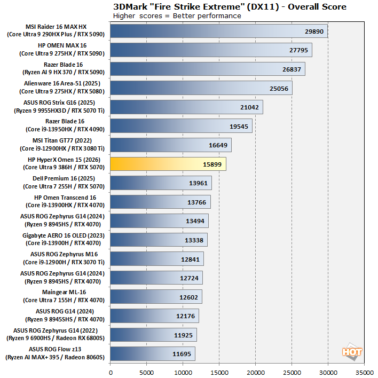Image resolution: width=378 pixels, height=378 pixels.
Task: Click the 27795 score value
Action: tap(298, 50)
